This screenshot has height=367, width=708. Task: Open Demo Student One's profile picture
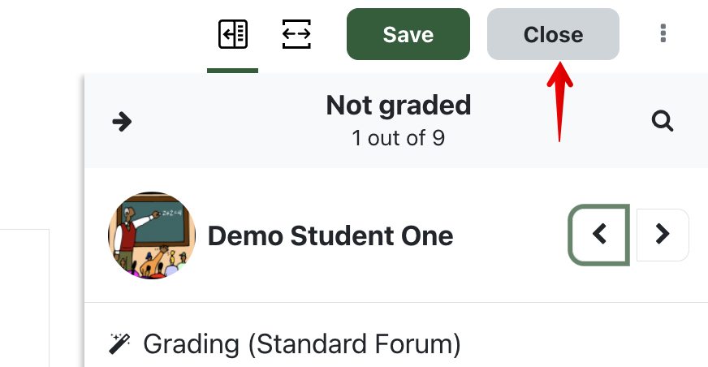tap(152, 235)
